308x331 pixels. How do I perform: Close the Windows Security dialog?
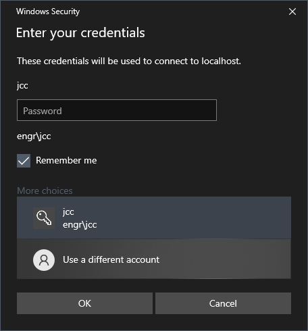292,11
